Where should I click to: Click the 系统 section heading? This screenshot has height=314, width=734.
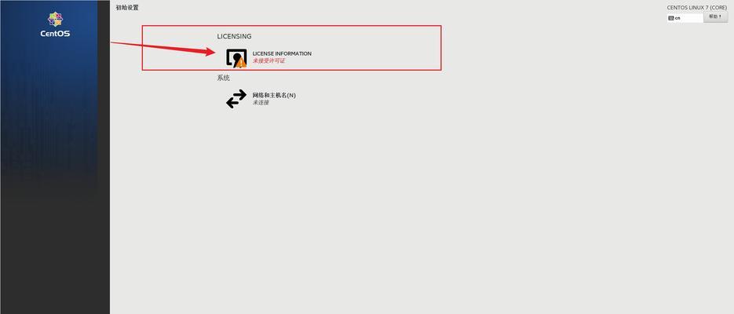[223, 78]
